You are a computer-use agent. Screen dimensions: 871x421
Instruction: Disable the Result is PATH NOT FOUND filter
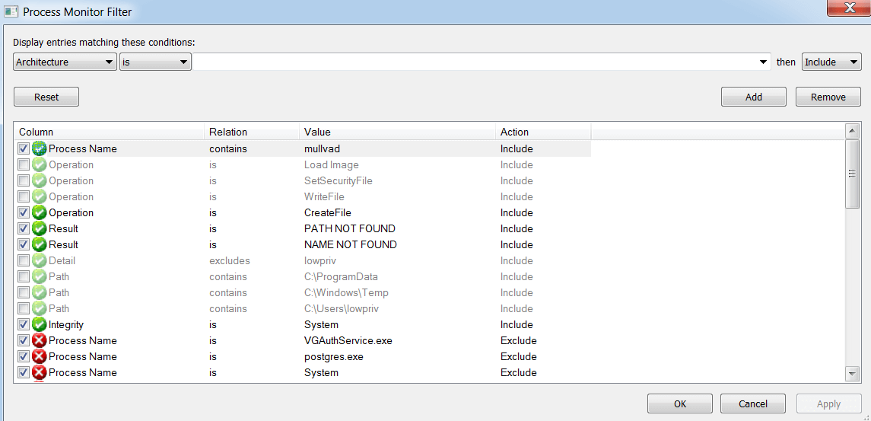24,228
